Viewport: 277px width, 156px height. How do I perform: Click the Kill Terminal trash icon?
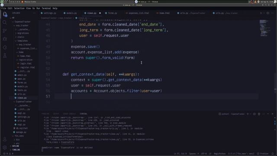(259, 114)
